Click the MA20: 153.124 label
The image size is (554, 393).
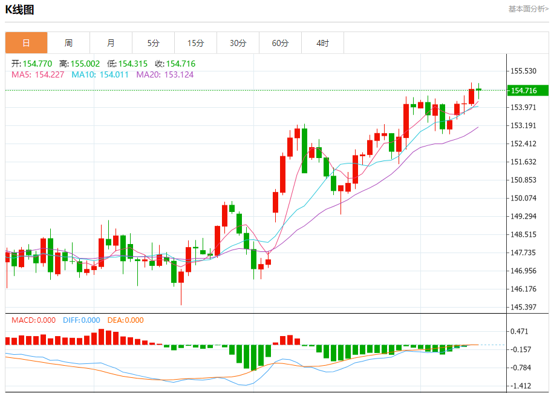coord(165,74)
